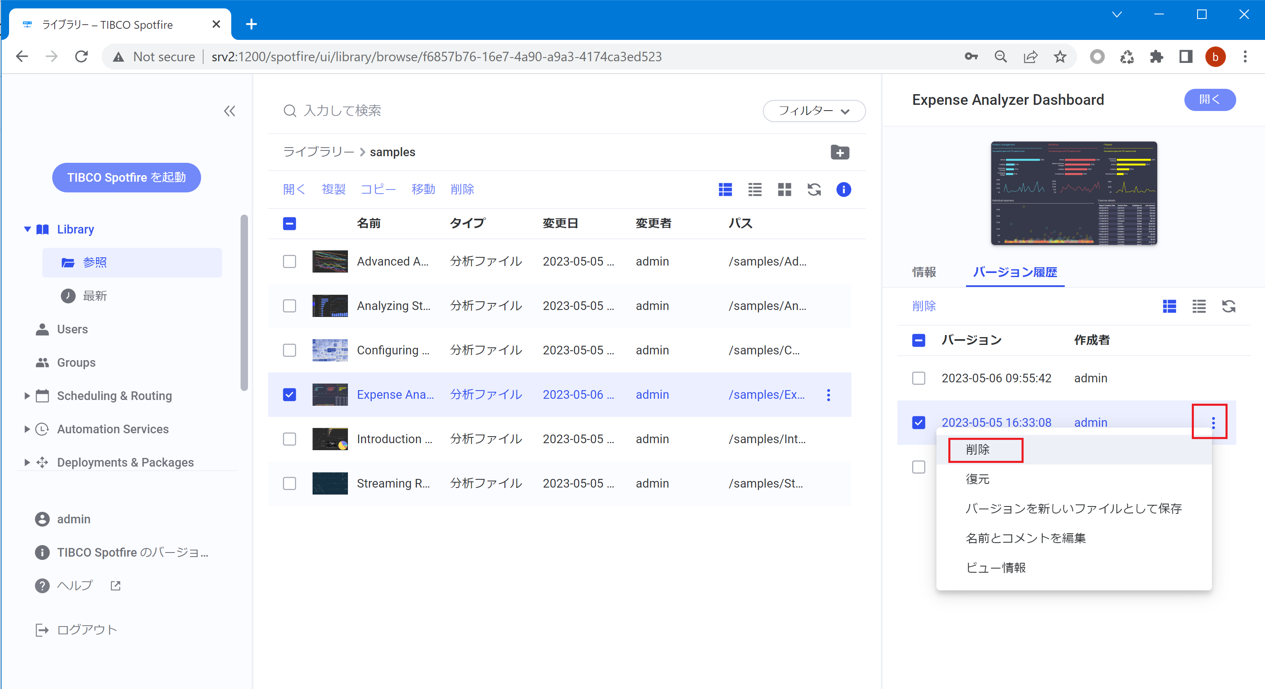This screenshot has width=1265, height=689.
Task: Click the sidebar vertical scrollbar
Action: click(244, 303)
